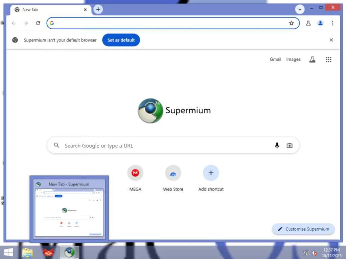Dismiss the default browser infobar
The image size is (346, 259).
pyautogui.click(x=331, y=40)
